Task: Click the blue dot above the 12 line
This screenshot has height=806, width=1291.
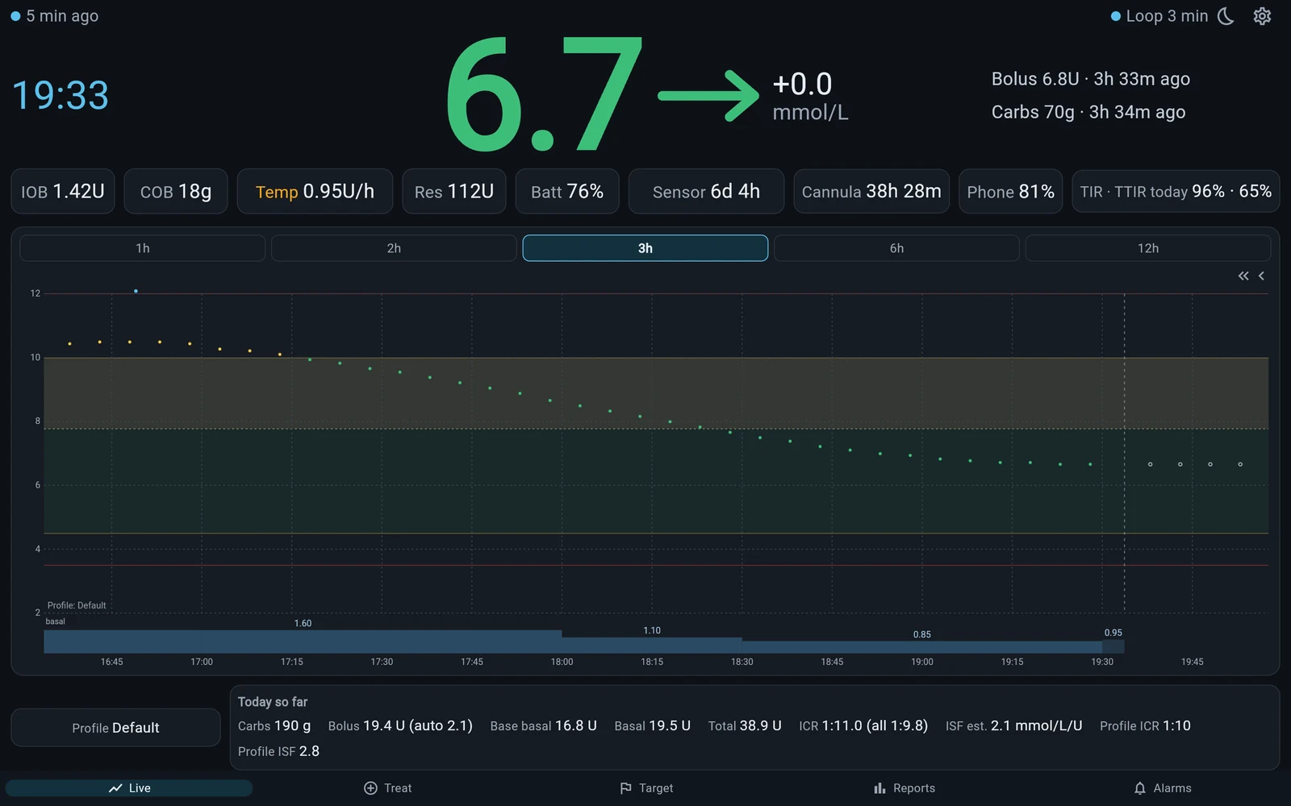Action: point(136,291)
